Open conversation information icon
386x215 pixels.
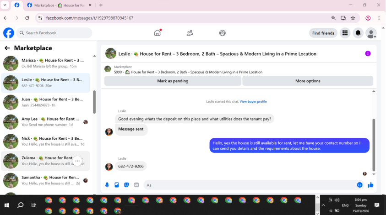(368, 53)
